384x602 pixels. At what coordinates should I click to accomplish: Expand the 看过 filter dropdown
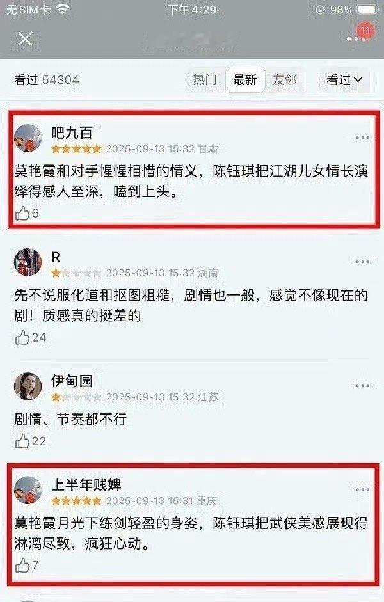tap(344, 80)
